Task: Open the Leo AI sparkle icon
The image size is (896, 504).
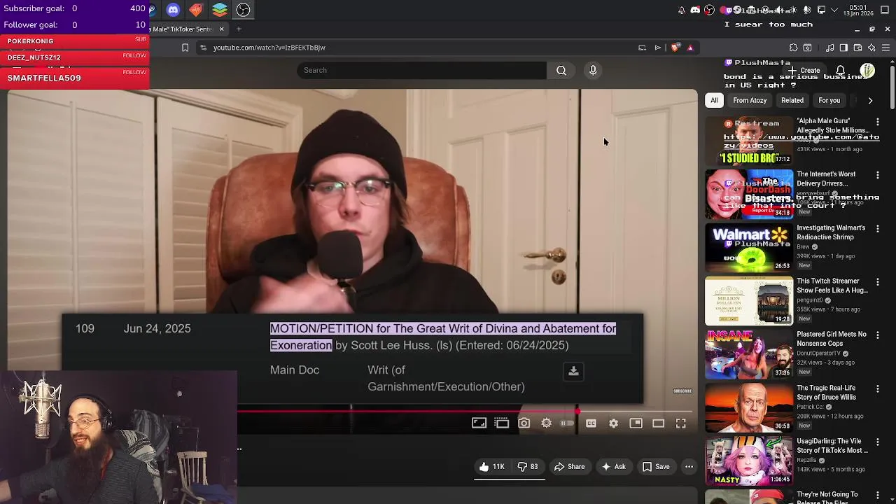Action: tap(871, 48)
